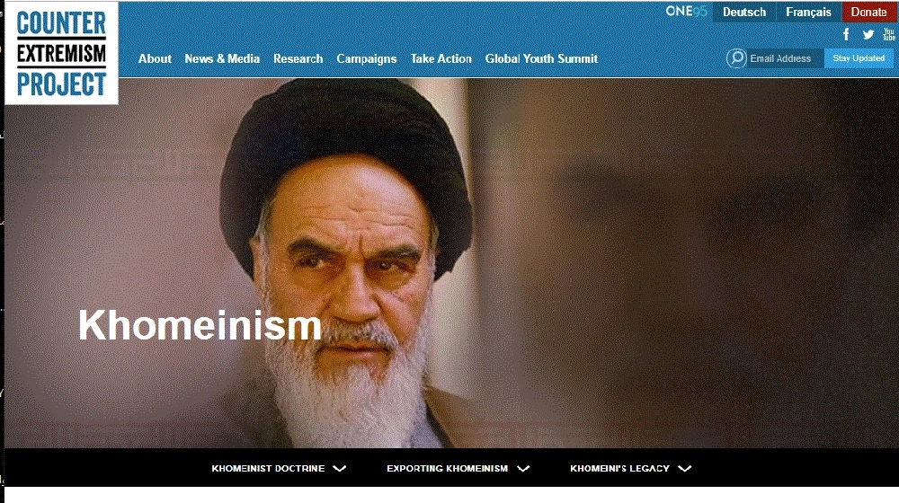Open the Twitter bird icon link

(x=868, y=34)
